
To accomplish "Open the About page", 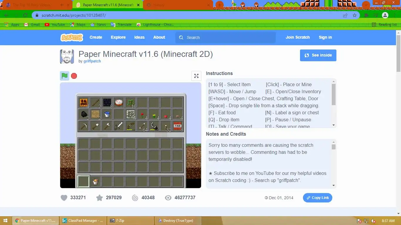I will coord(159,37).
